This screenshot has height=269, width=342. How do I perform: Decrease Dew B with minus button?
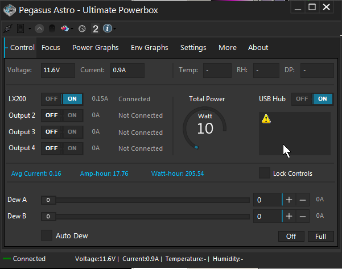[x=303, y=216]
